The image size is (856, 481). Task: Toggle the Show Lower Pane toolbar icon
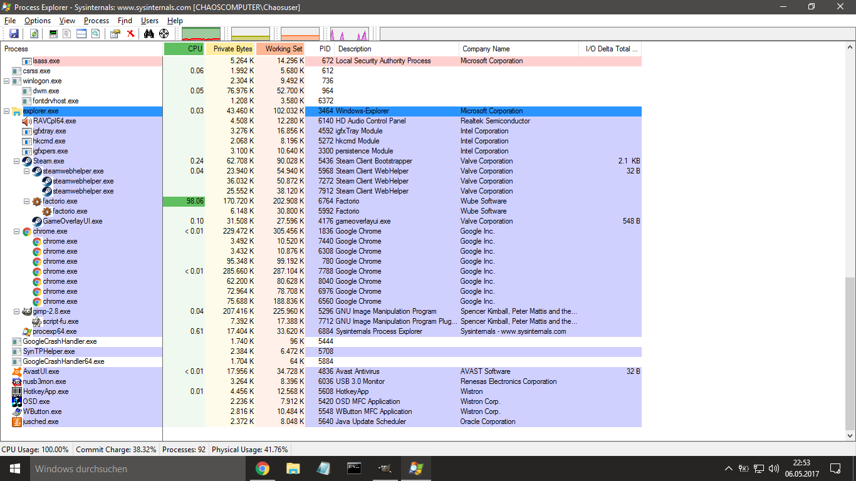[81, 34]
